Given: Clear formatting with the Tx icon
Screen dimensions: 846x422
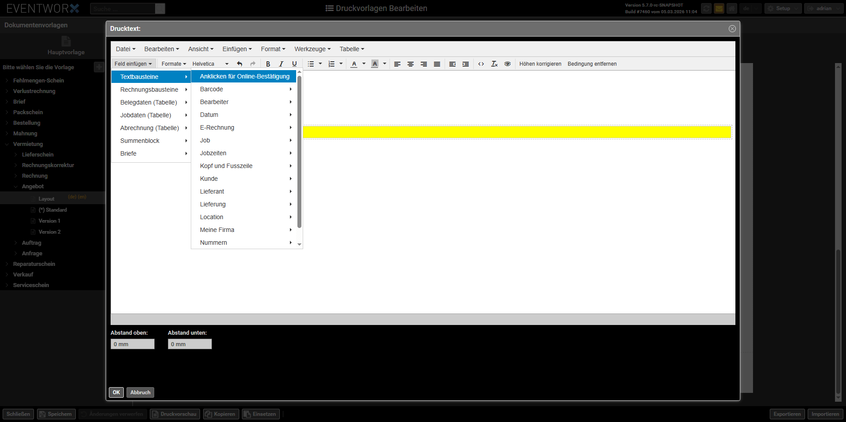Looking at the screenshot, I should pyautogui.click(x=494, y=64).
